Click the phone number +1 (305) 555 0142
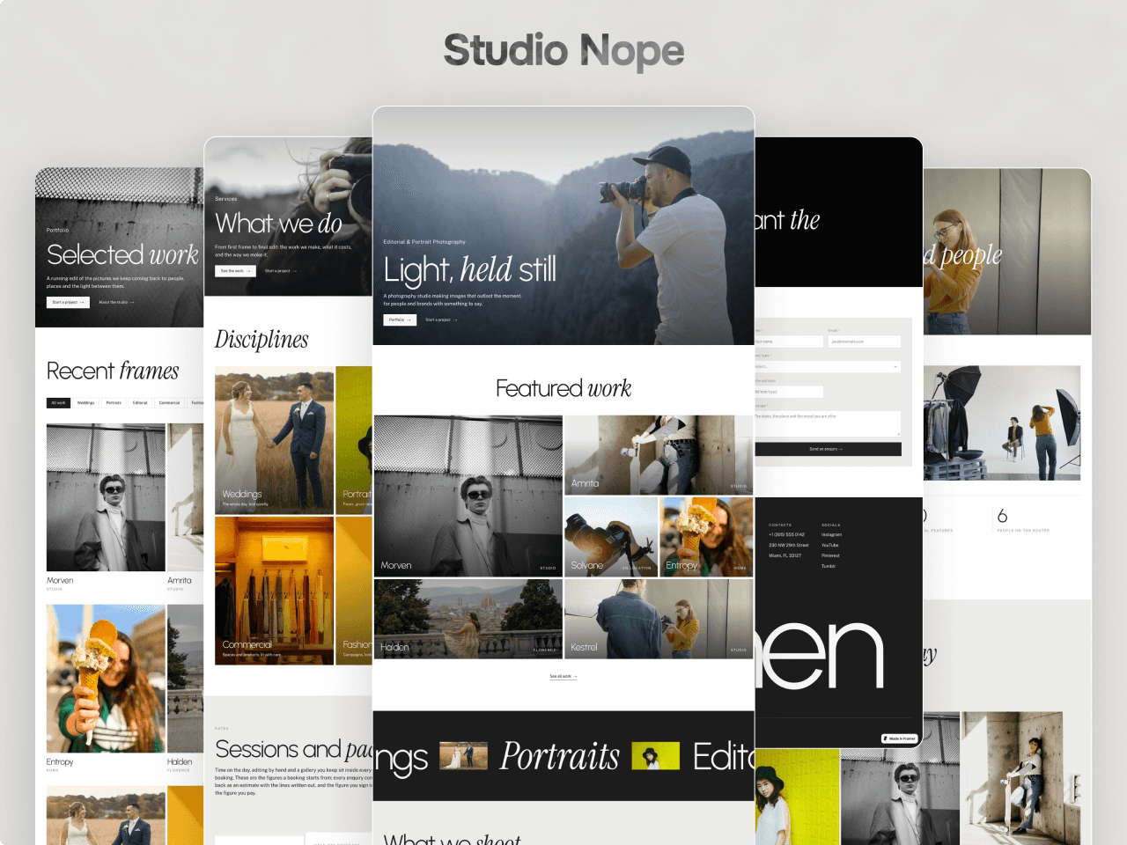The width and height of the screenshot is (1127, 845). click(x=786, y=534)
